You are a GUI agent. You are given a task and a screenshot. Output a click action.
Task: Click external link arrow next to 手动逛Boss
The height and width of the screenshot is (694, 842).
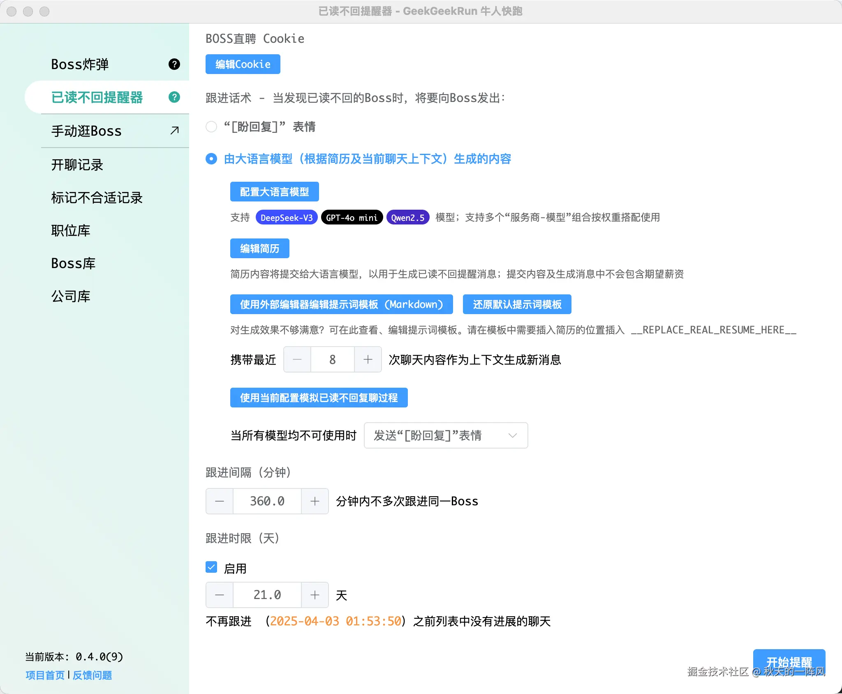173,131
